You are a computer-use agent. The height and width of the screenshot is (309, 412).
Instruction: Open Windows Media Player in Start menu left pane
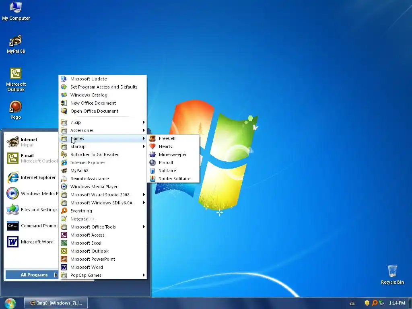(x=31, y=194)
